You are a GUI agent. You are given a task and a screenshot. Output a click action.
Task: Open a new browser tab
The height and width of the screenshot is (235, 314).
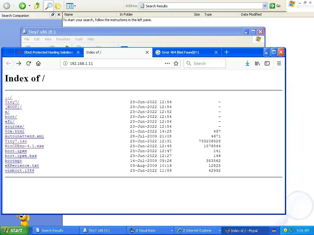coord(227,52)
